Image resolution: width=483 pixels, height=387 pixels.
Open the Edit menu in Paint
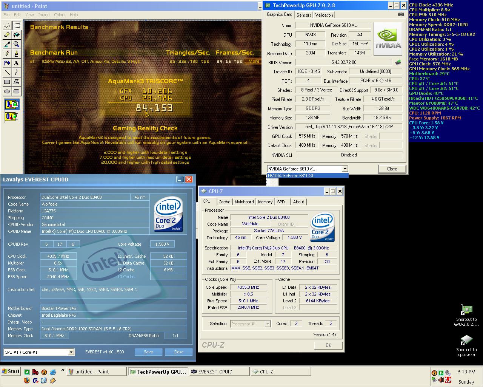tap(17, 15)
